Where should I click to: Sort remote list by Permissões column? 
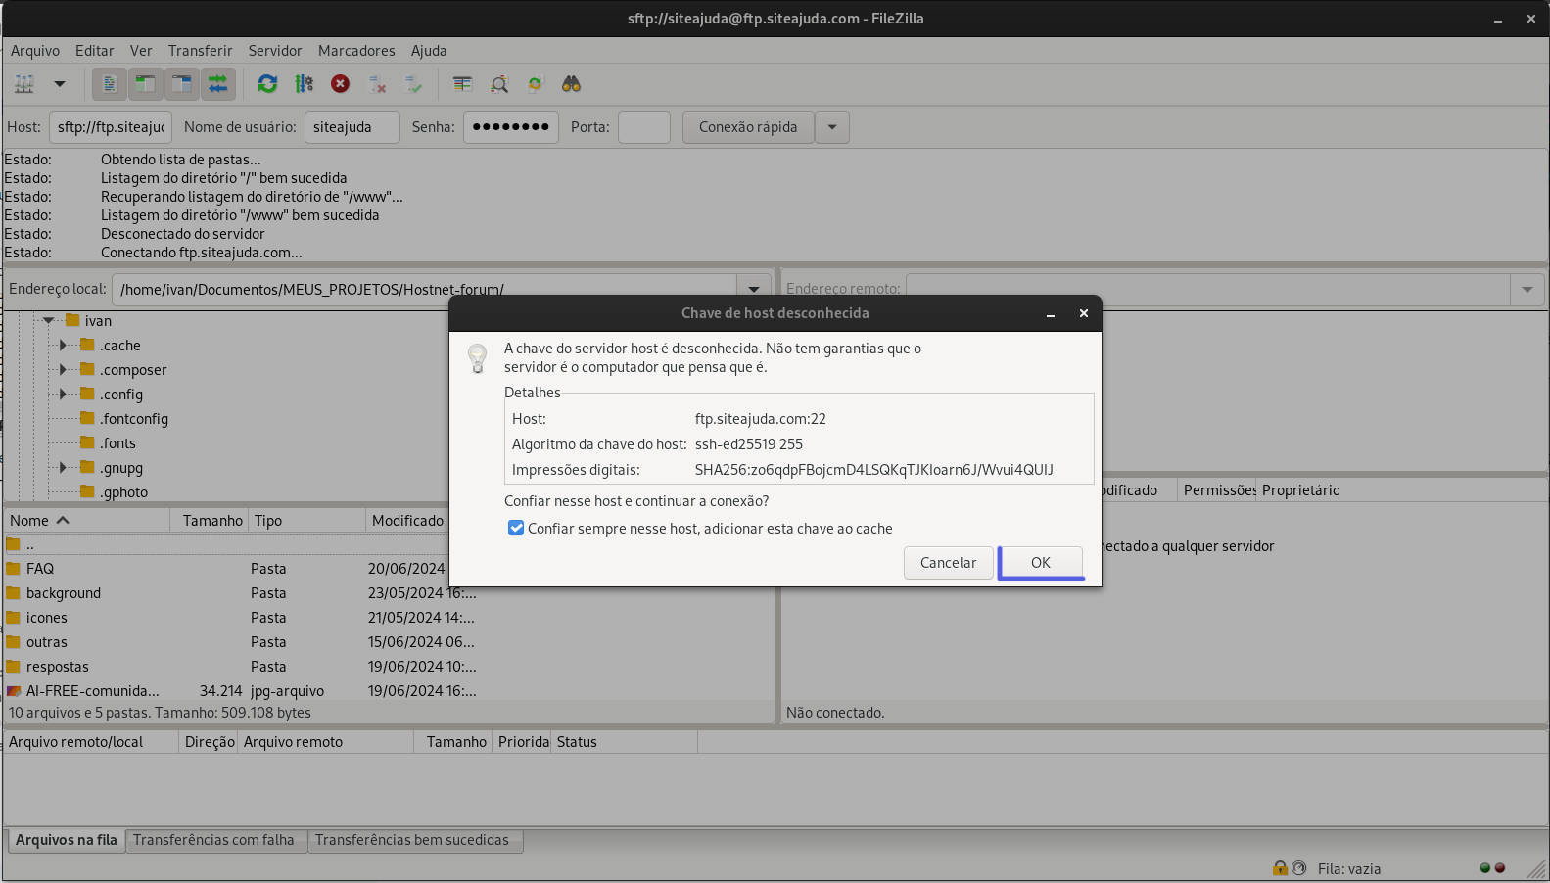[1218, 490]
